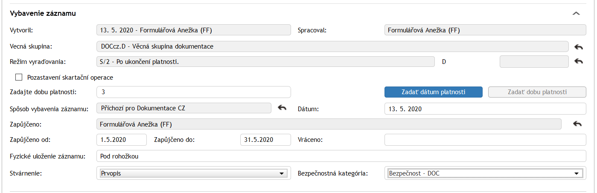Click the Spracoval value field
The height and width of the screenshot is (193, 597).
pyautogui.click(x=485, y=30)
